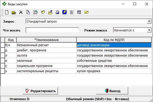Image resolution: width=153 pixels, height=102 pixels.
Task: Click the 'купля продажа' cell
Action: (x=114, y=71)
